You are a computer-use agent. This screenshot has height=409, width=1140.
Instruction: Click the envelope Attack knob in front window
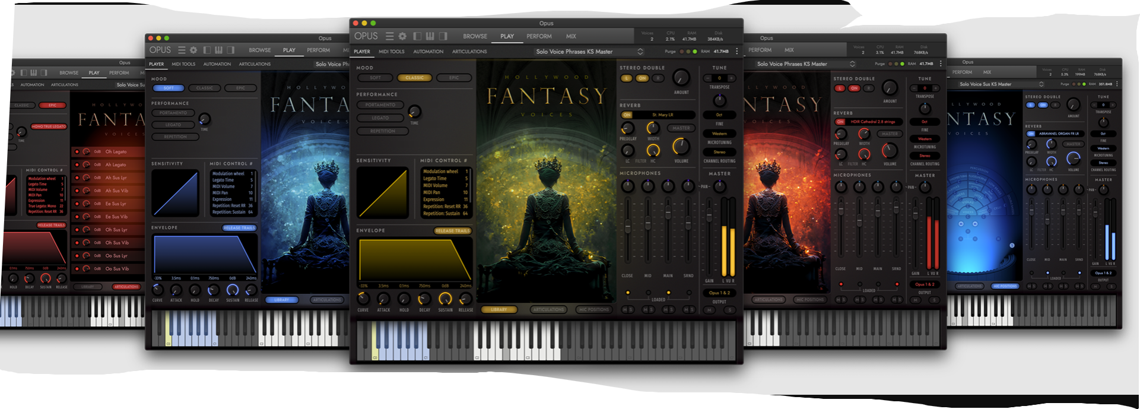click(x=383, y=299)
